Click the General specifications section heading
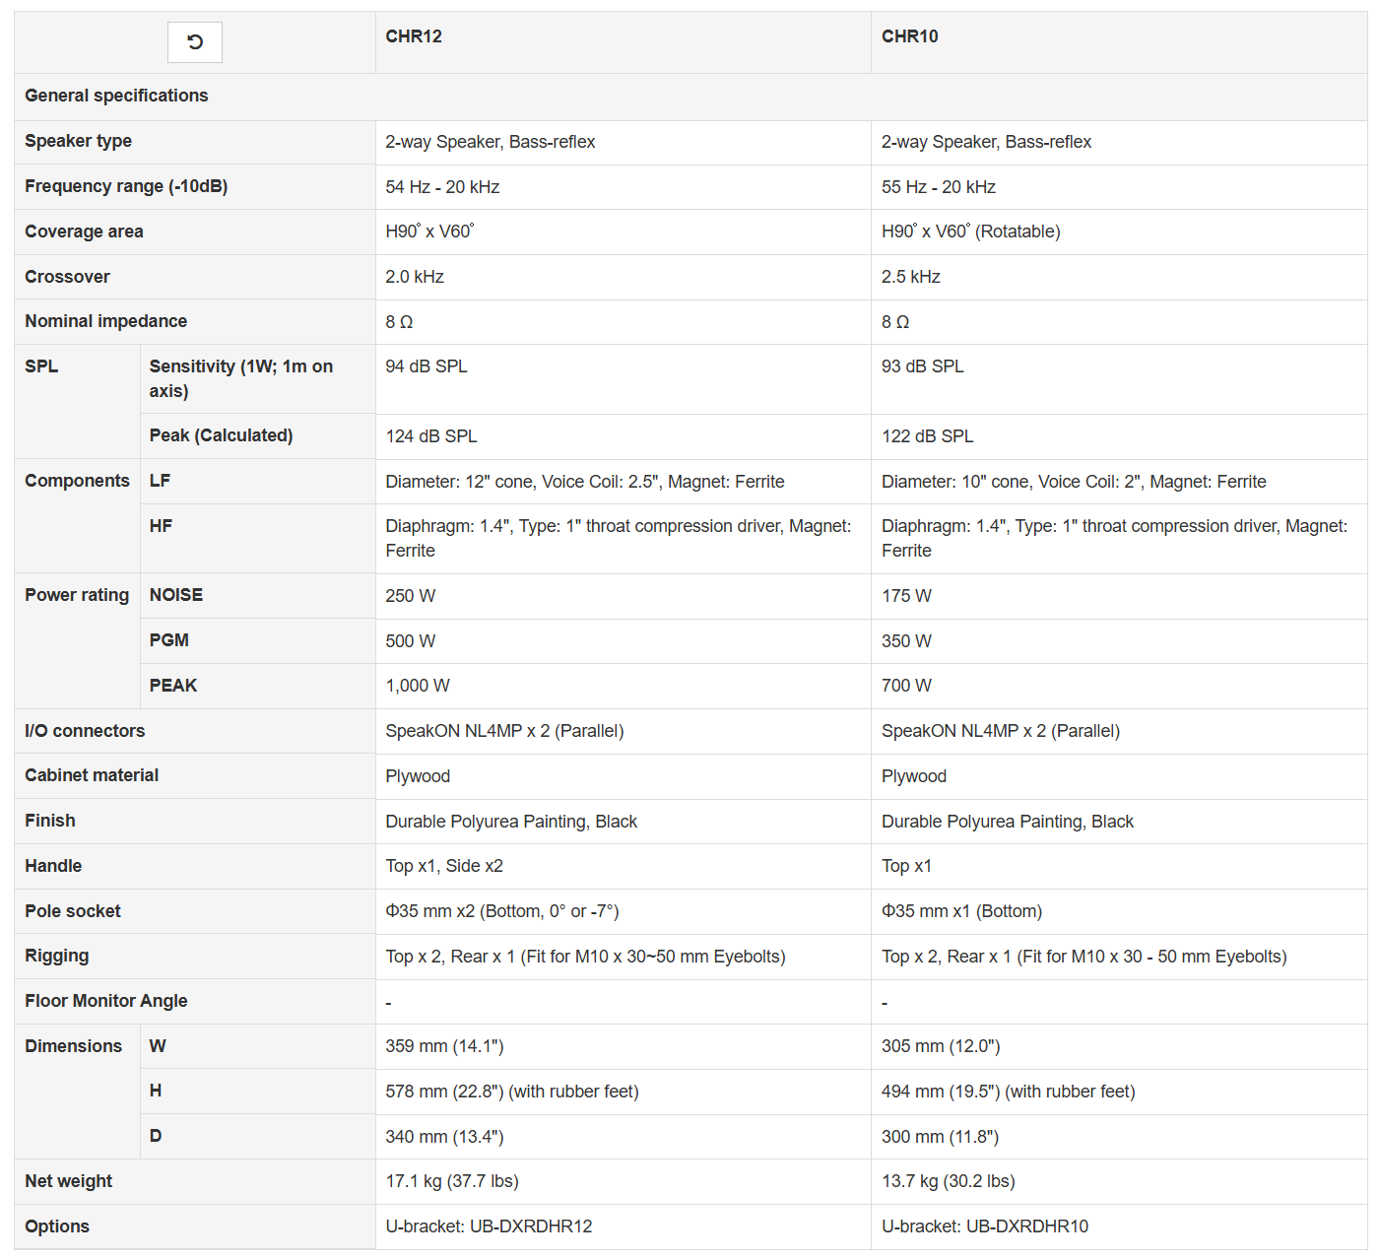 [x=116, y=96]
